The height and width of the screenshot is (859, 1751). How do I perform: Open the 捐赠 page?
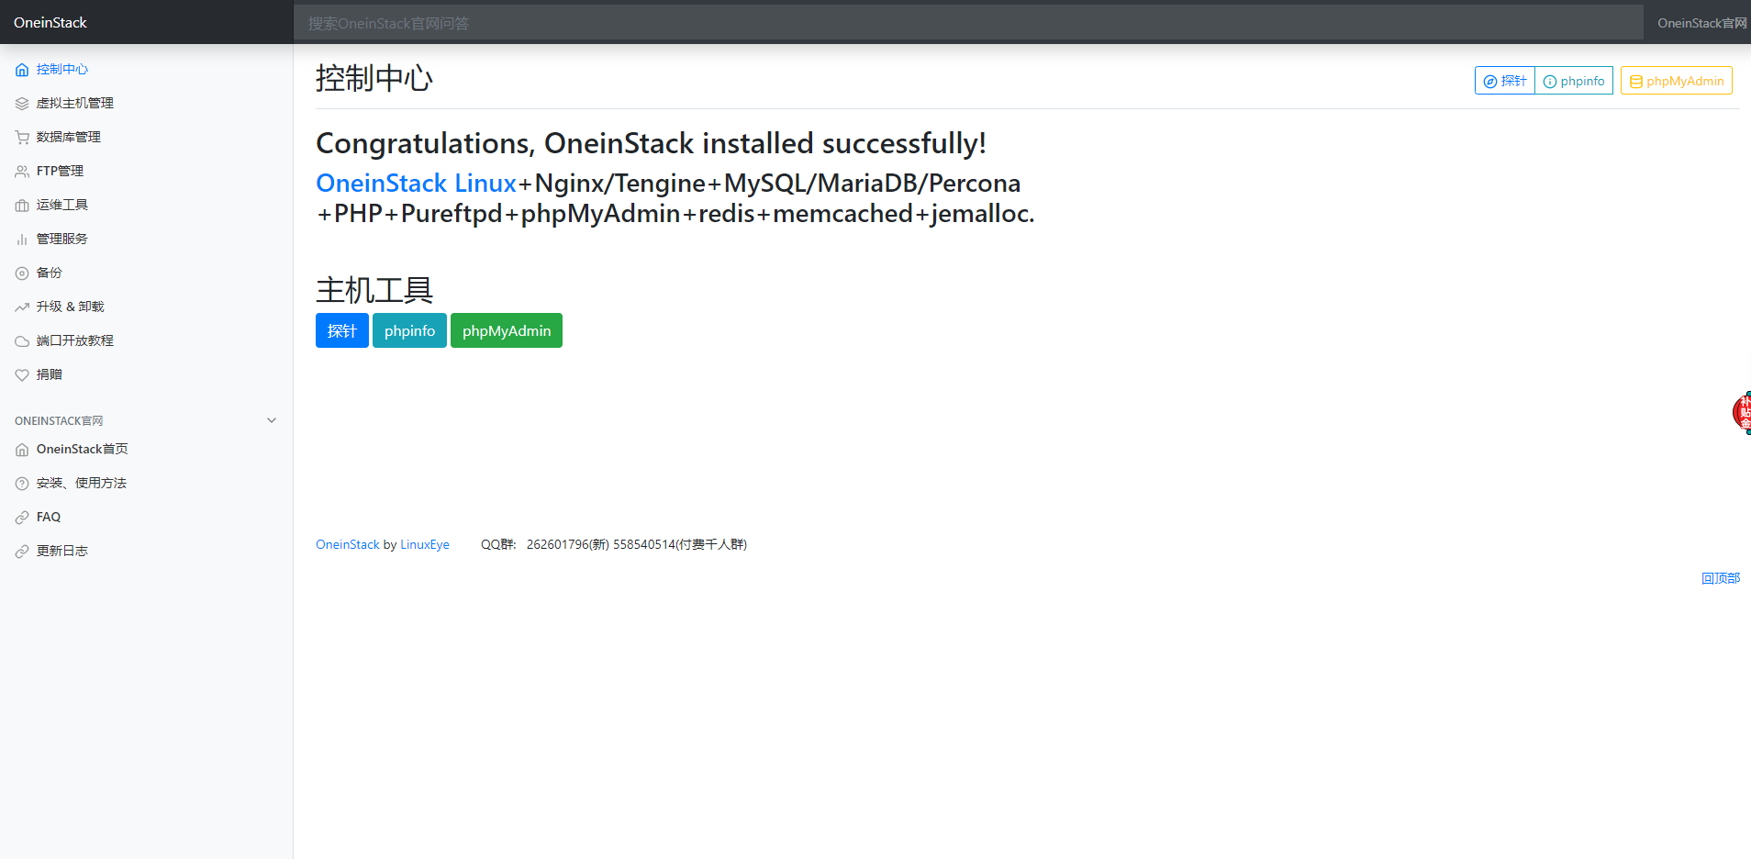point(50,374)
